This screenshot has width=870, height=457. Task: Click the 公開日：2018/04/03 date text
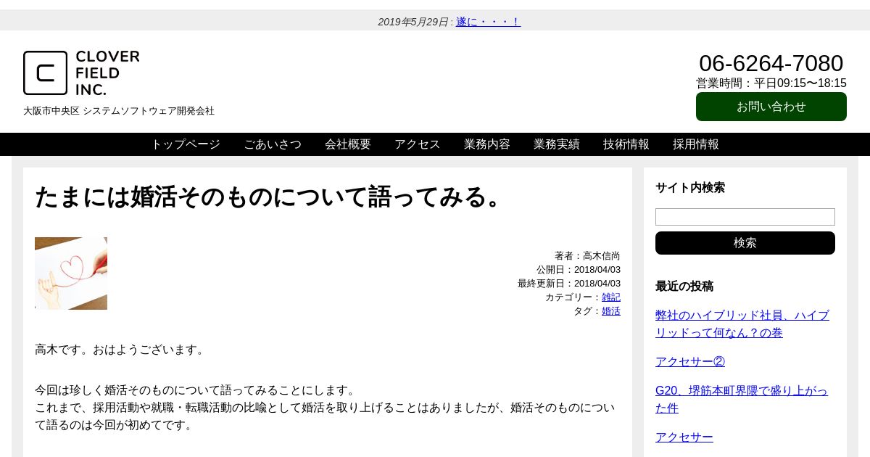pyautogui.click(x=579, y=270)
